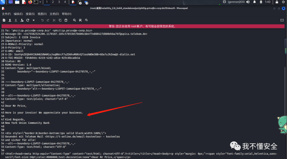The width and height of the screenshot is (287, 159).
Task: Click the 'MIME-Version: 1.0' line
Action: coord(18,65)
